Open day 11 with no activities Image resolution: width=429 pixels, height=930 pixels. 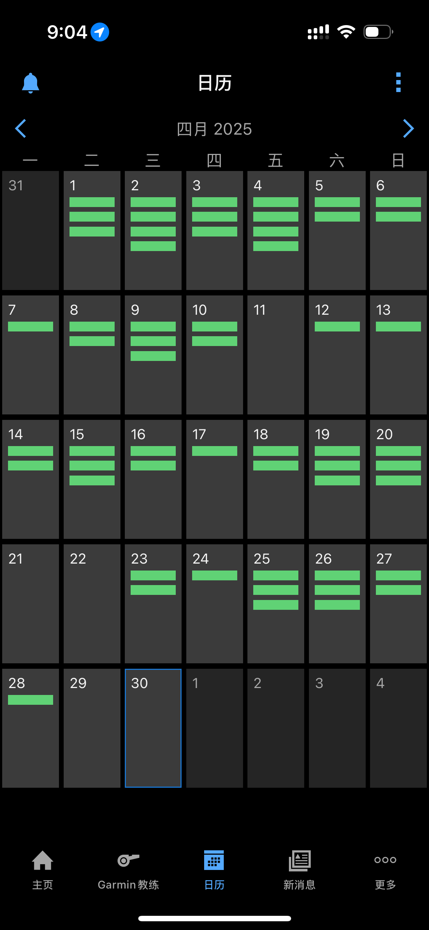click(x=276, y=355)
